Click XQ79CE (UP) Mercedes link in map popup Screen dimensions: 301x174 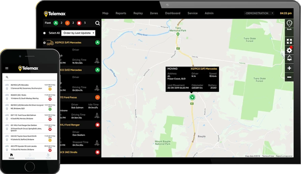(204, 69)
